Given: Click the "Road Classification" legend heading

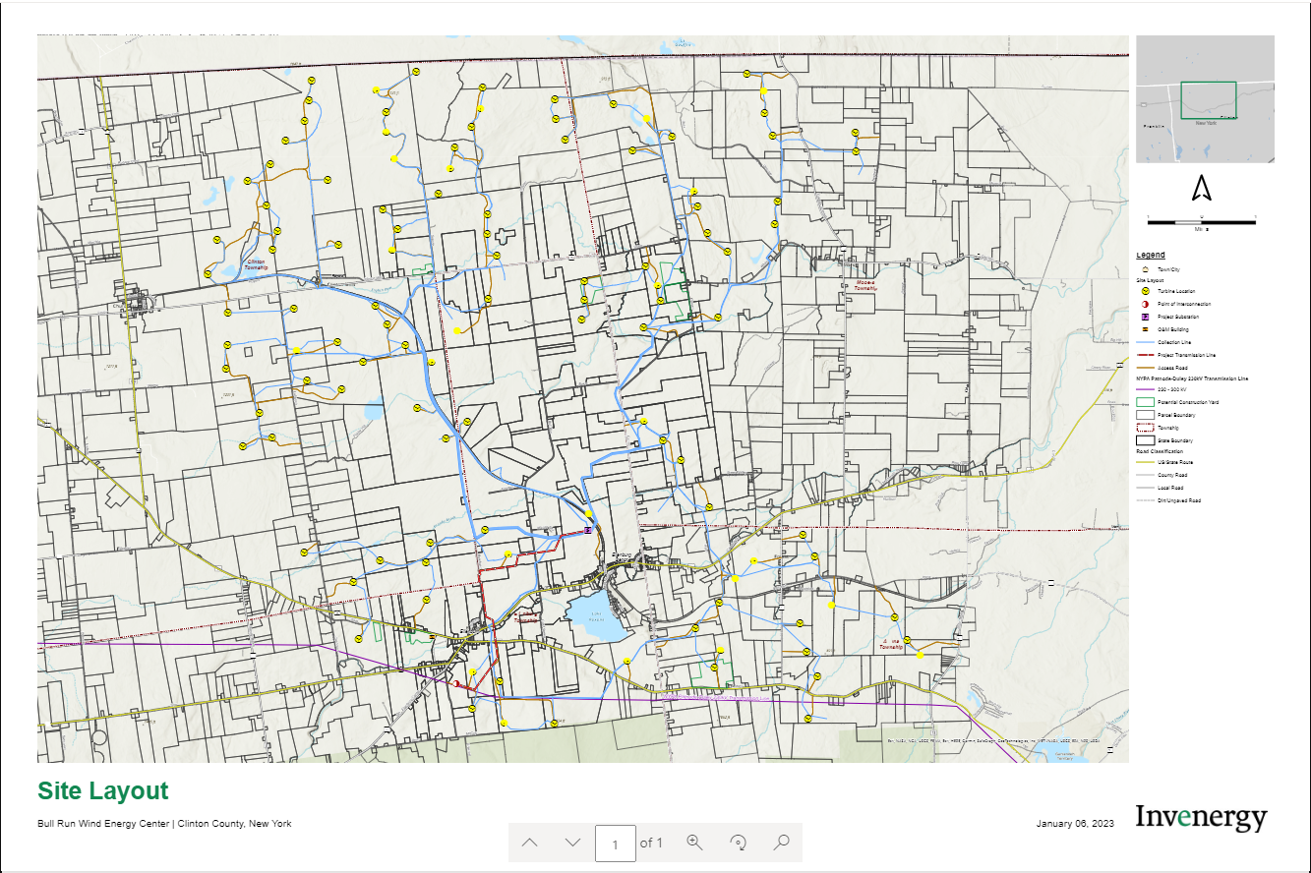Looking at the screenshot, I should pyautogui.click(x=1161, y=451).
